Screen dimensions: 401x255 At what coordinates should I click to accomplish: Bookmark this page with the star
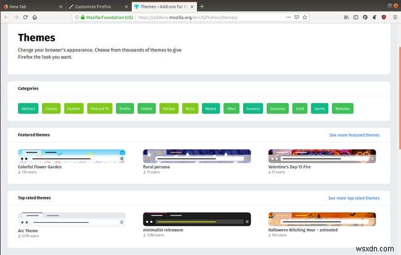(x=305, y=17)
